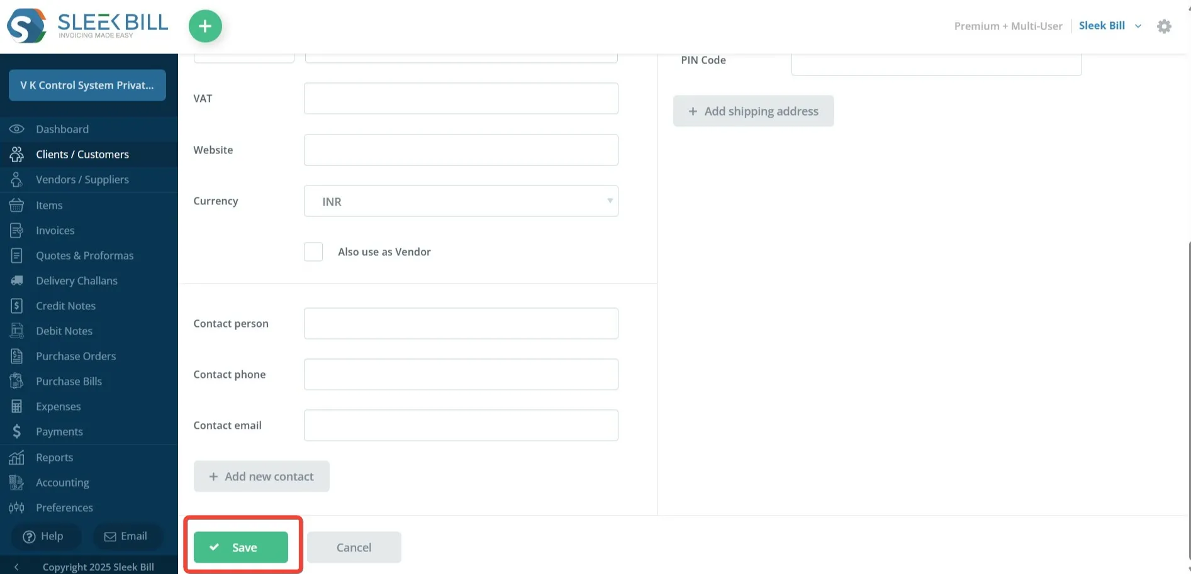Click the Dashboard eye icon
This screenshot has width=1191, height=574.
tap(17, 129)
